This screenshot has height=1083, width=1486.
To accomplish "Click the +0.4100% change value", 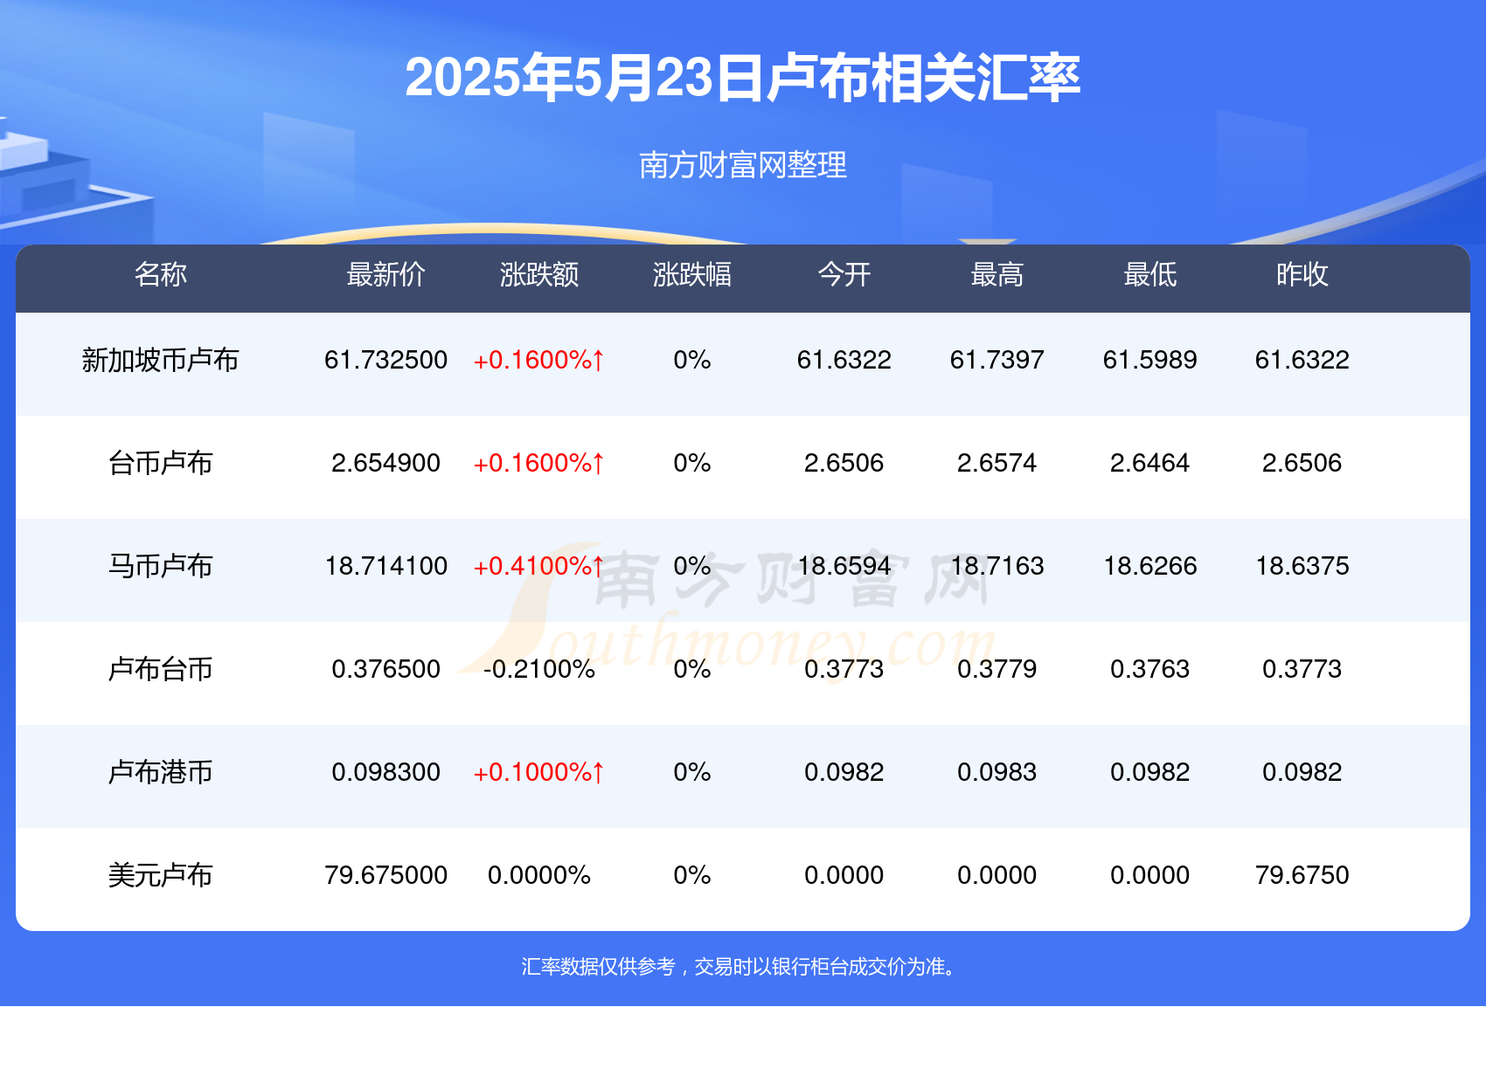I will coord(539,566).
